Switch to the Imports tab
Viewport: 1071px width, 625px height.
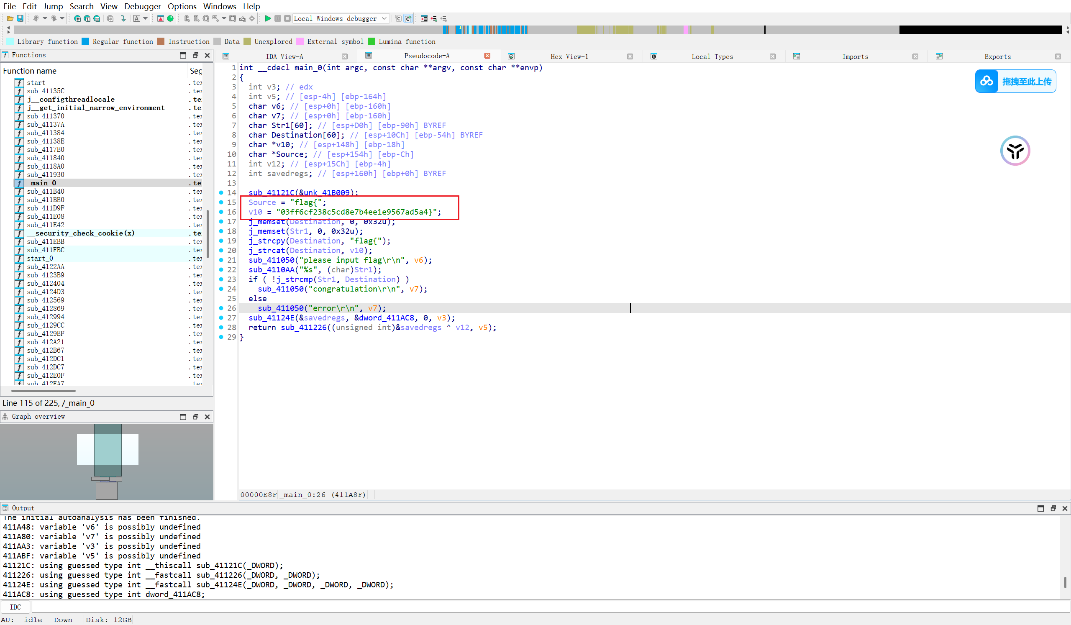pos(855,56)
